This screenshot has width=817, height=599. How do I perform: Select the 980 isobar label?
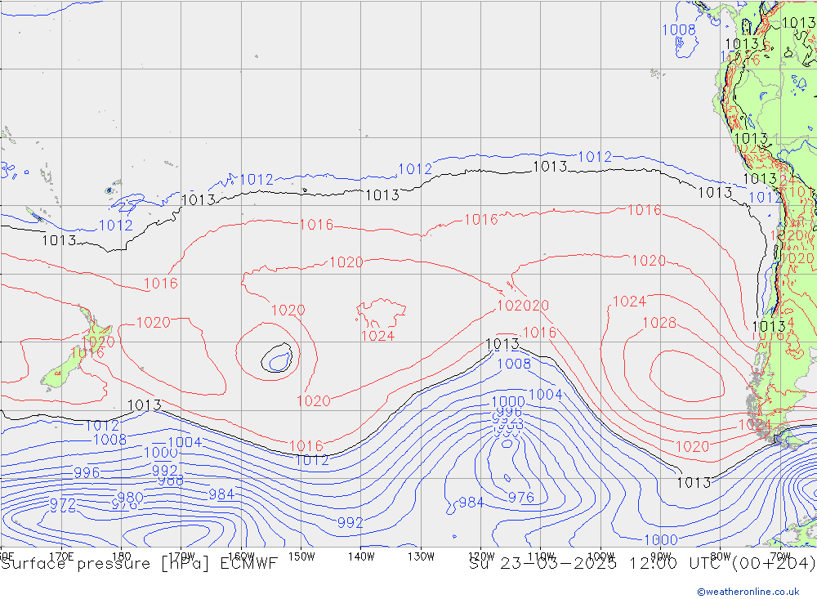[x=130, y=497]
